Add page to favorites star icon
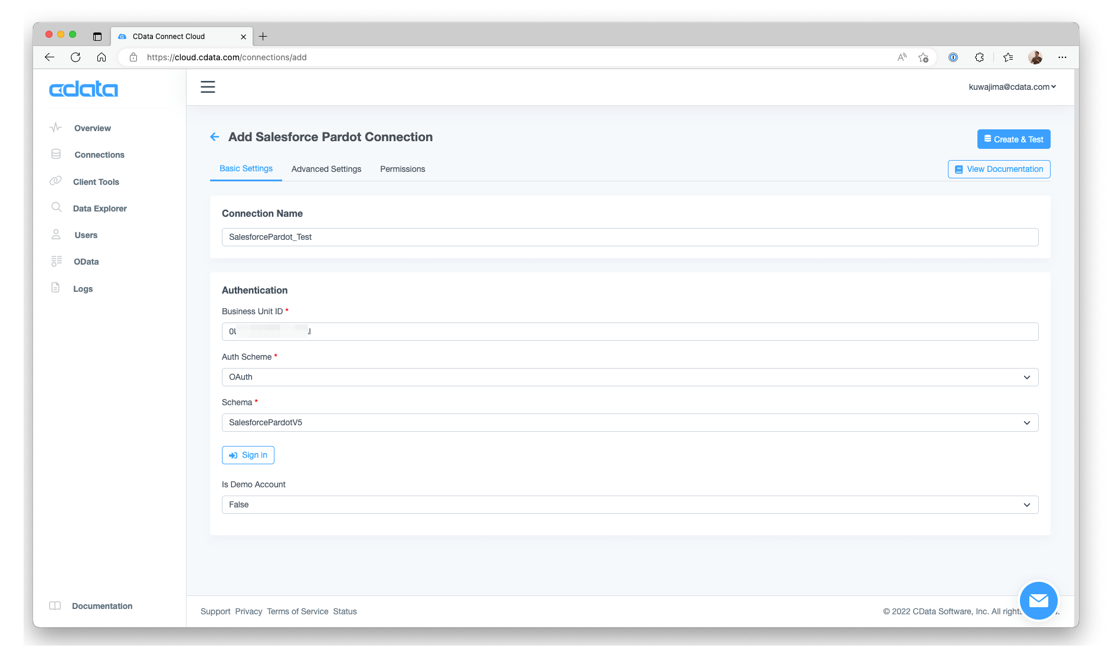1112x671 pixels. point(924,57)
